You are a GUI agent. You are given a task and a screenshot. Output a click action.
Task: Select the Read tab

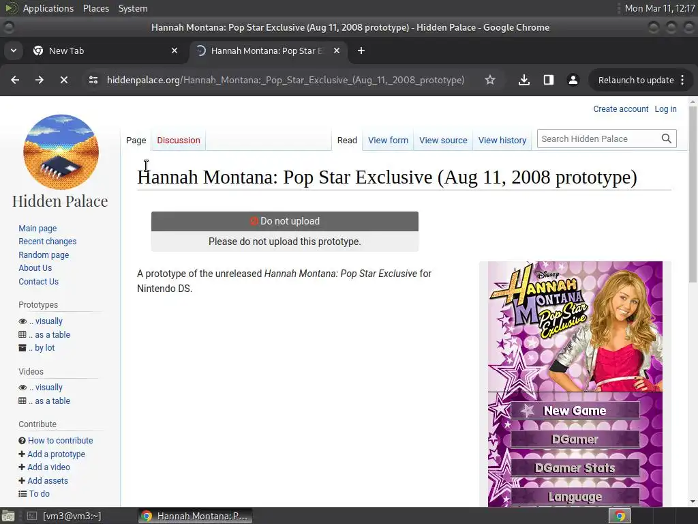click(x=347, y=141)
